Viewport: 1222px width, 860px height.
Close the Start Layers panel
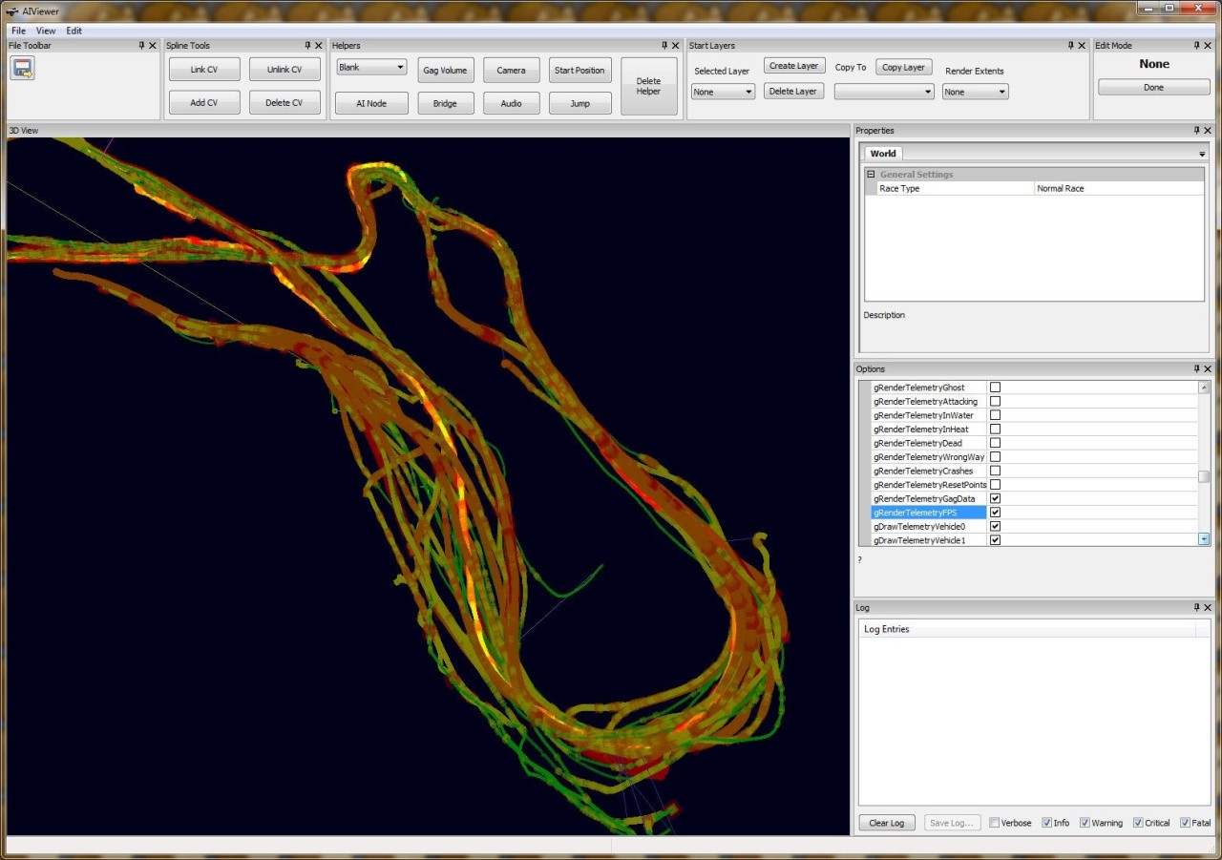(1082, 45)
